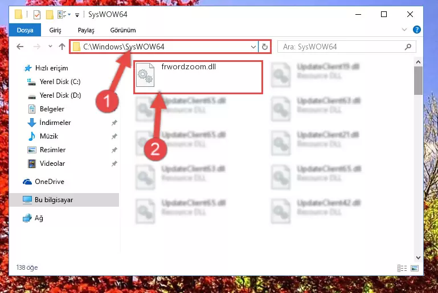Open the Customize Quick Access Toolbar dropdown
438x293 pixels.
[77, 15]
